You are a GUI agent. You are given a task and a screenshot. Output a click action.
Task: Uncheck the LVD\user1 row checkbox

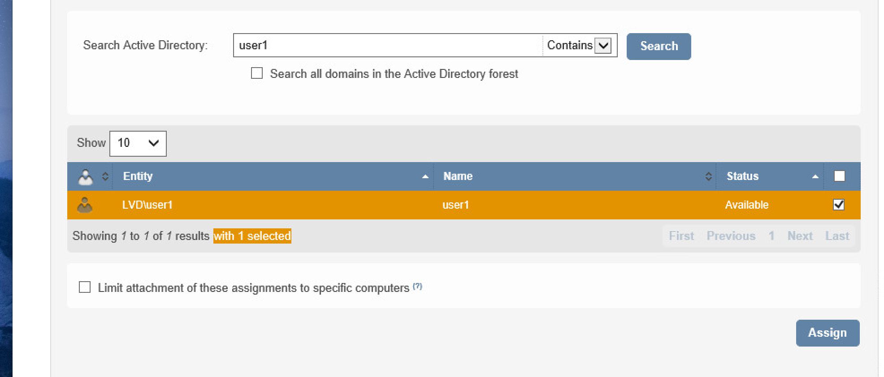(838, 205)
